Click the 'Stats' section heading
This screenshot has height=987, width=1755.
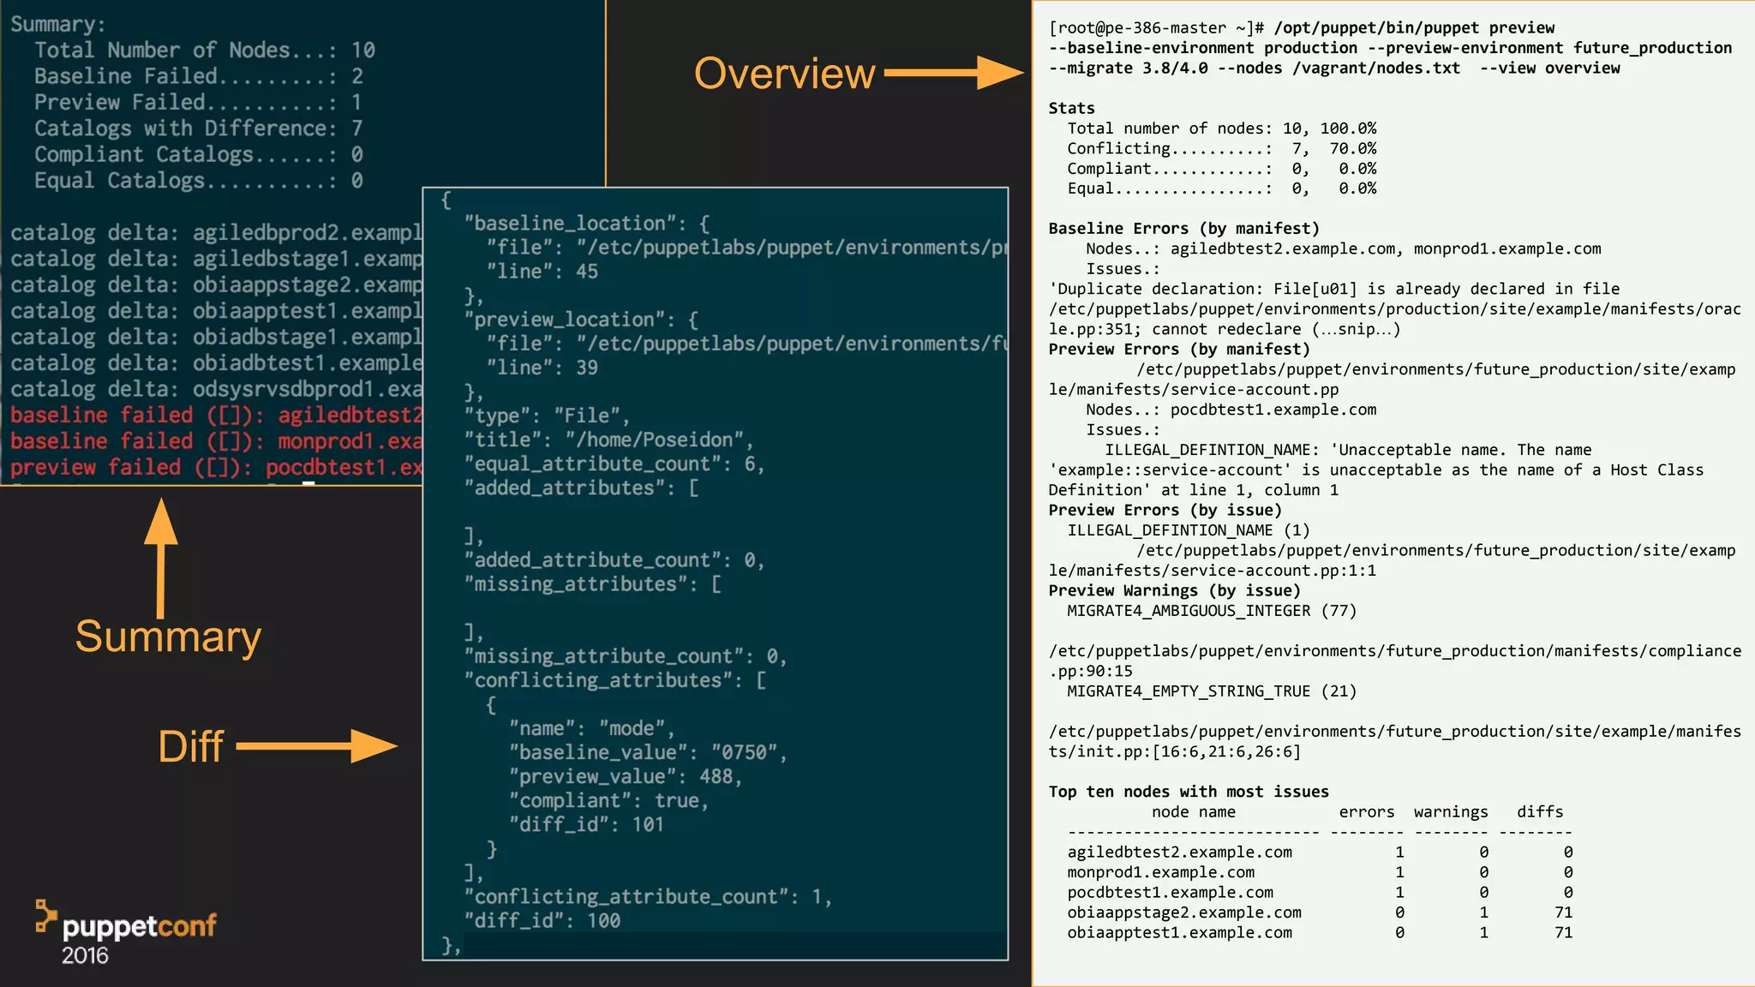tap(1072, 108)
